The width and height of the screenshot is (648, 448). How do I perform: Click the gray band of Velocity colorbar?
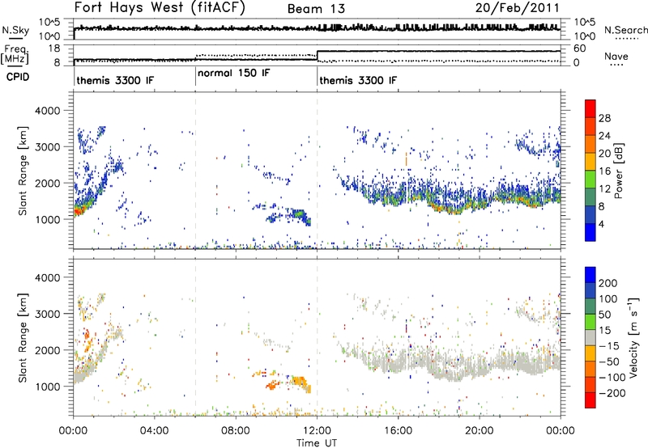590,337
